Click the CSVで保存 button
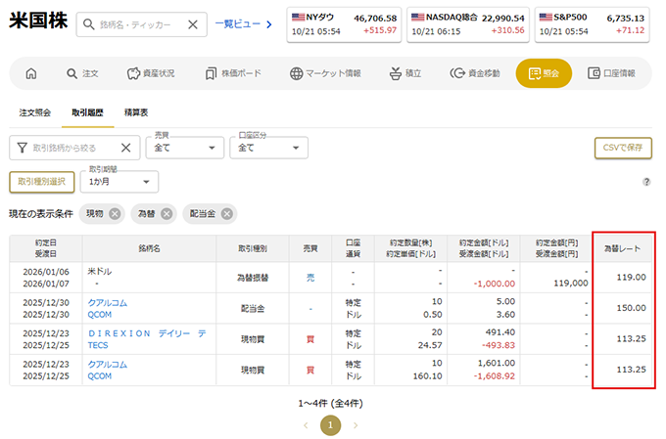The height and width of the screenshot is (439, 666). click(623, 148)
